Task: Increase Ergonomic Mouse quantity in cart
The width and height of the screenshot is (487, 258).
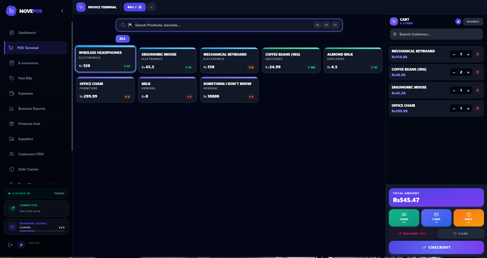Action: [468, 91]
